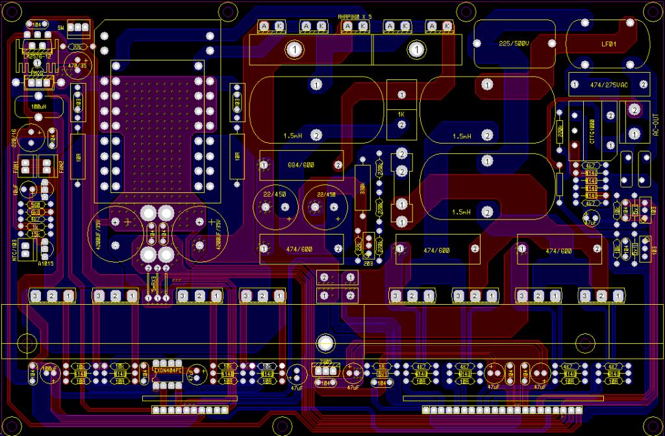665x436 pixels.
Task: Select the LM2576-12 regulator label
Action: pos(36,56)
